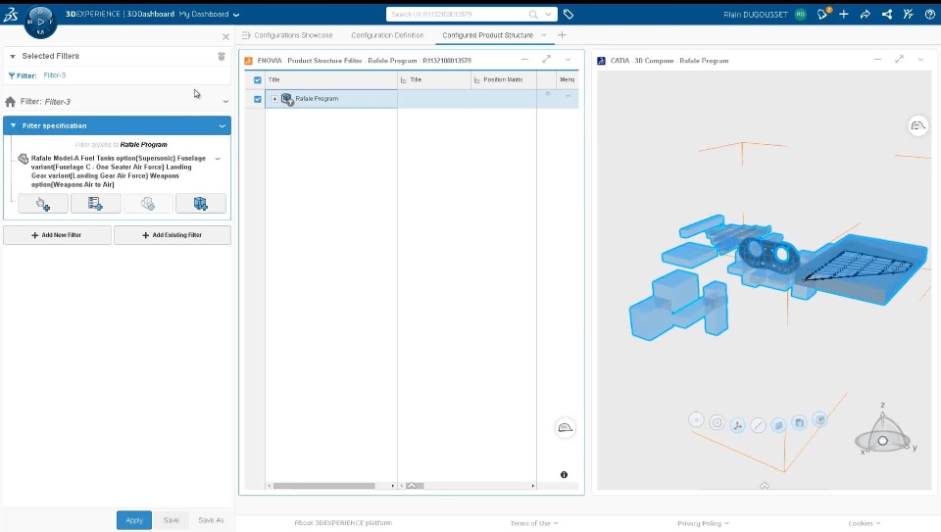The image size is (941, 532).
Task: Switch to Configuration Definition tab
Action: (387, 35)
